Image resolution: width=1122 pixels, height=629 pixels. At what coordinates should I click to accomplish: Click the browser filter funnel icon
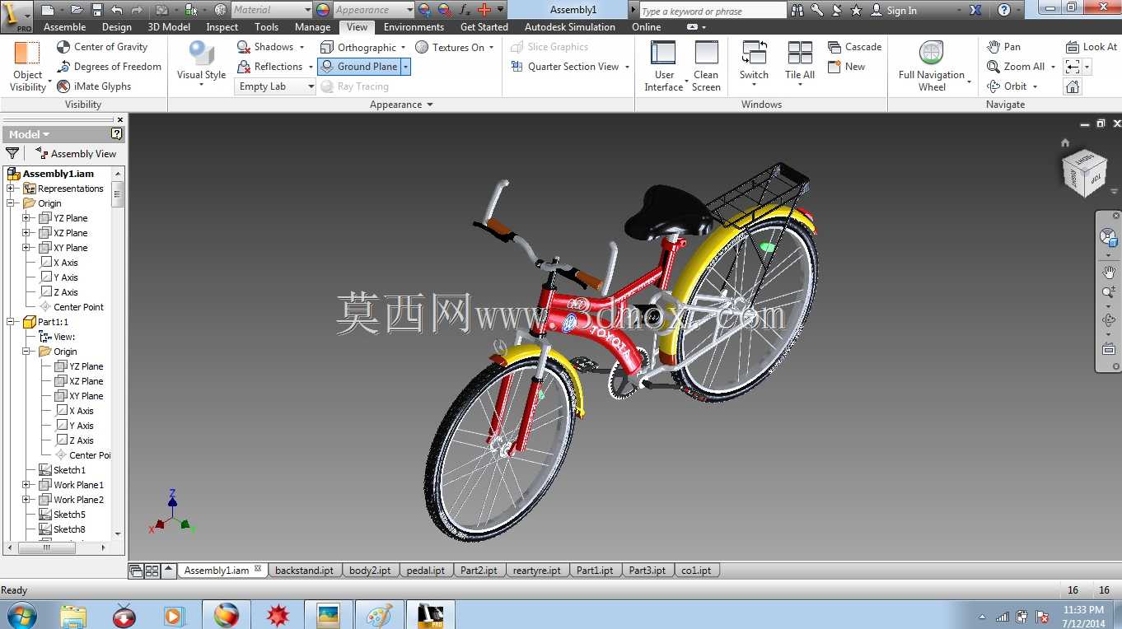12,153
